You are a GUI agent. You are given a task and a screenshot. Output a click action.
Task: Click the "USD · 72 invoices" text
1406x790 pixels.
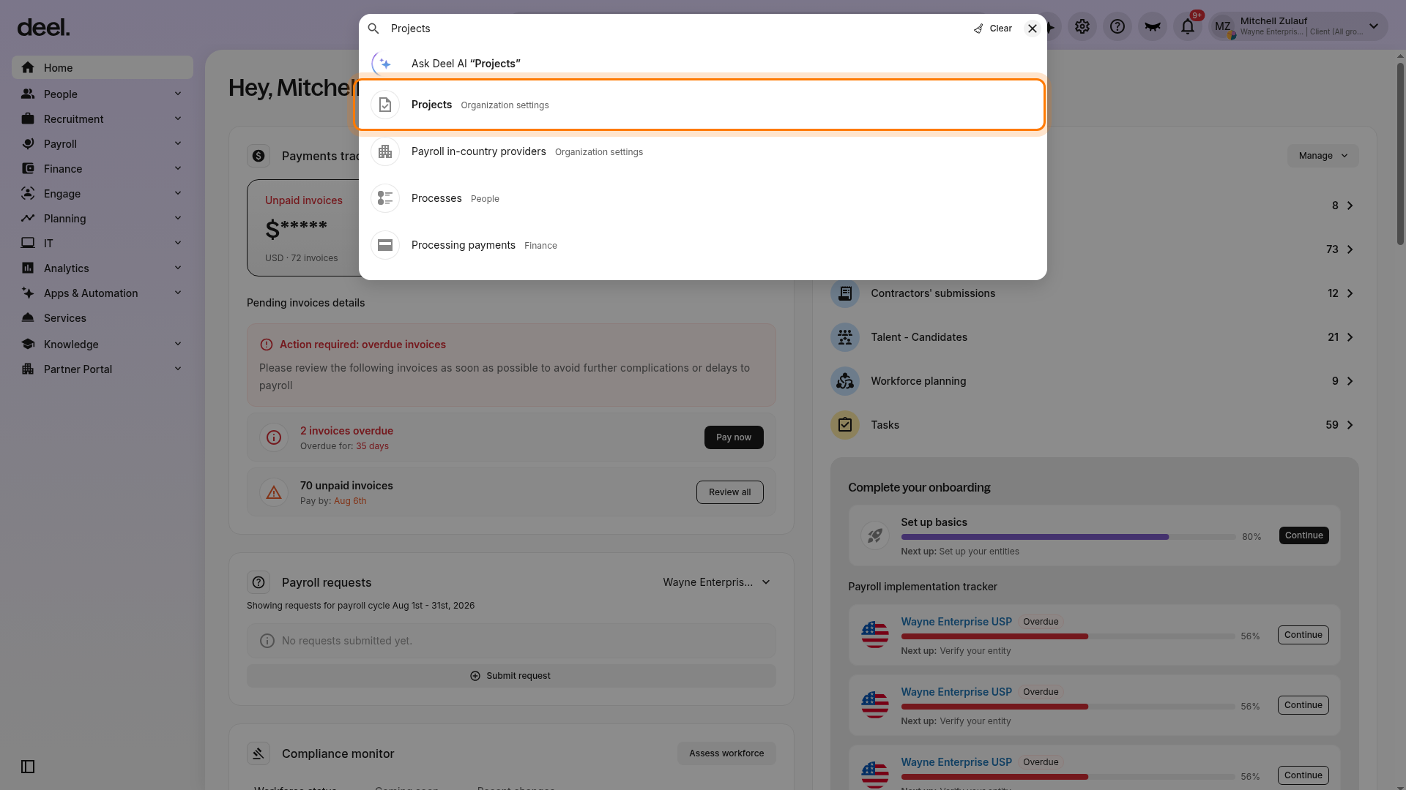pos(301,258)
